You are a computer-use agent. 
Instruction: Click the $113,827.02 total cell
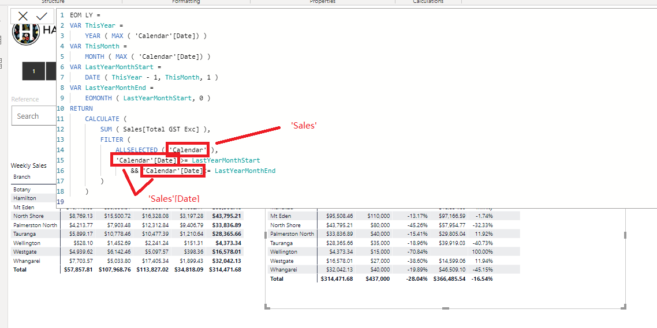(151, 269)
